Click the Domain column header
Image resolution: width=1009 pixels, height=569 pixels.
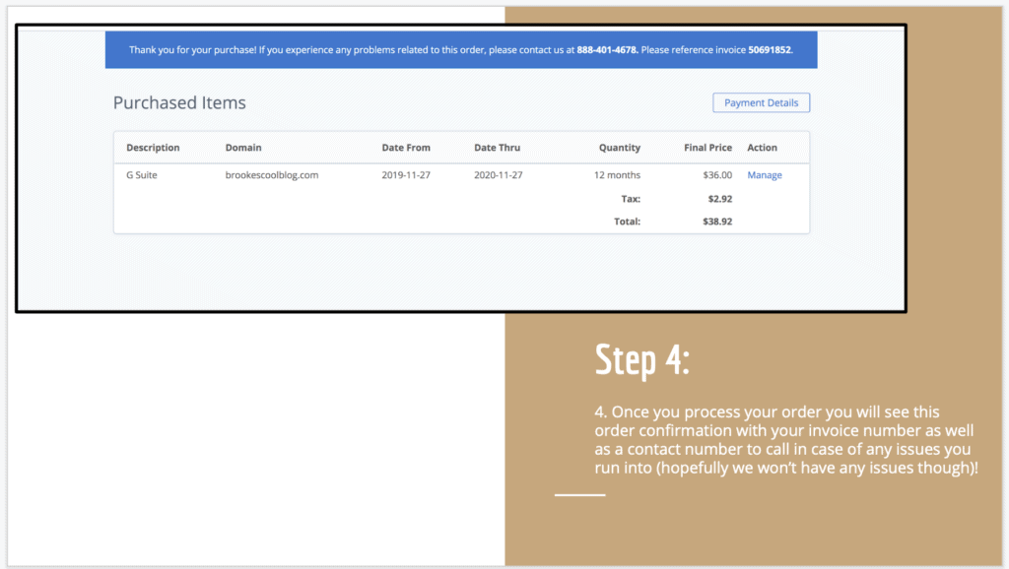pyautogui.click(x=243, y=148)
